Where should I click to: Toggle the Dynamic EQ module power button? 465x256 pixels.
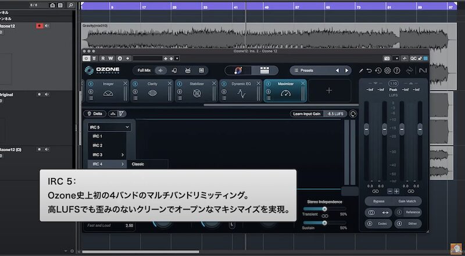(x=224, y=84)
